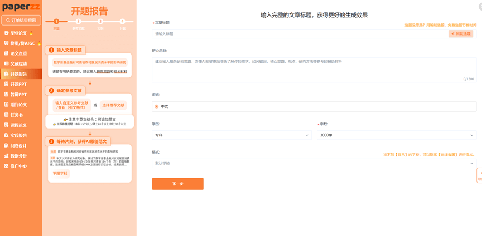Click the 开题报告 panel heading

[89, 11]
